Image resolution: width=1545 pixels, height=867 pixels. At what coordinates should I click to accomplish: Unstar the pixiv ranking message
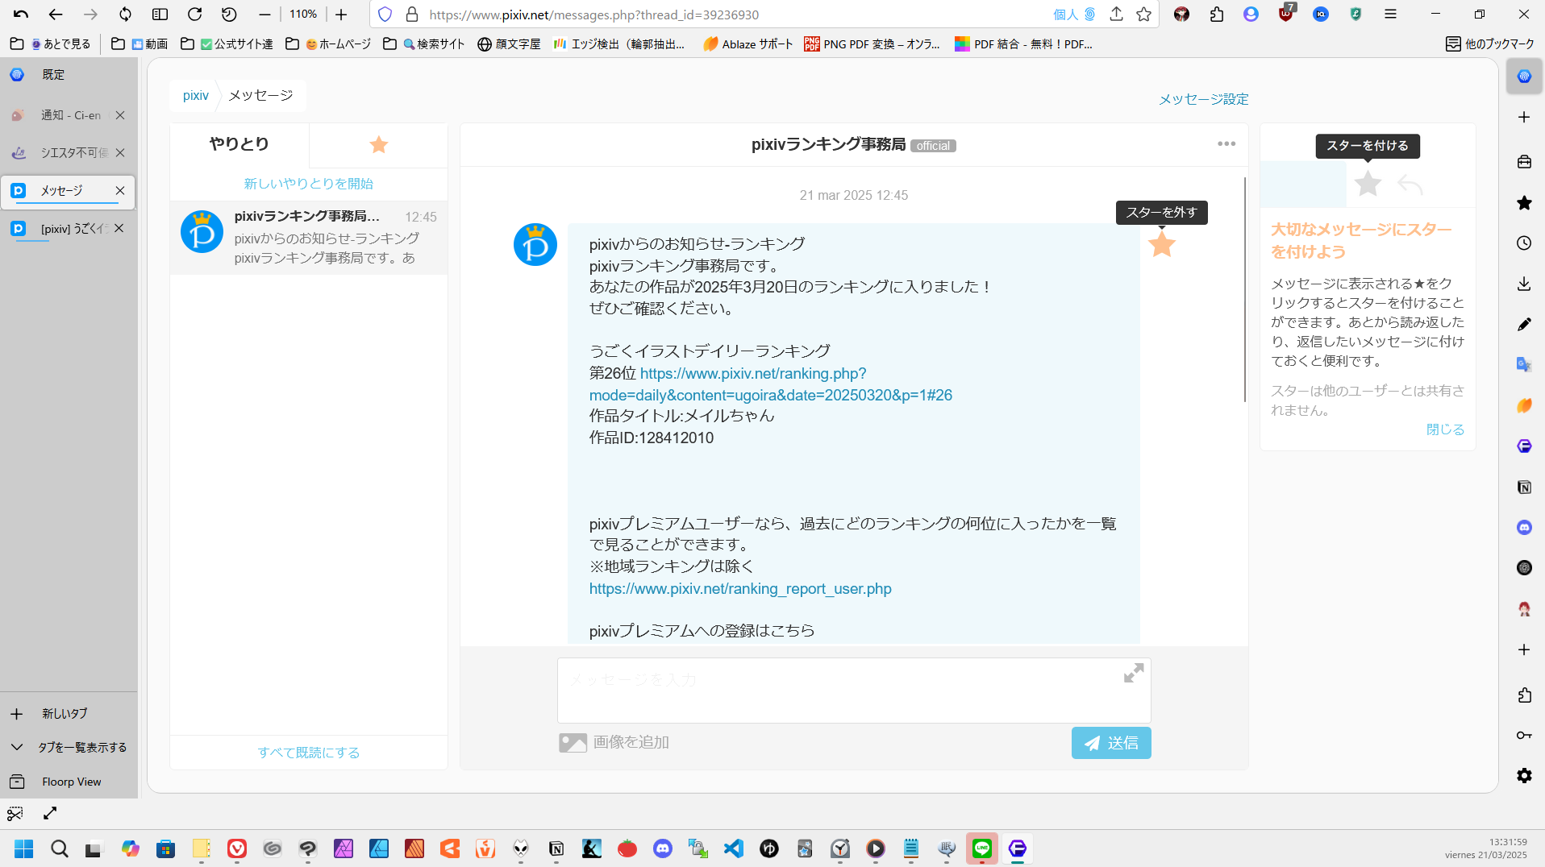[1161, 245]
